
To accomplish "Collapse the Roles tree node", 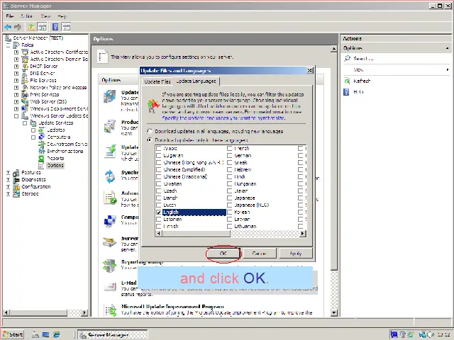I will (8, 45).
